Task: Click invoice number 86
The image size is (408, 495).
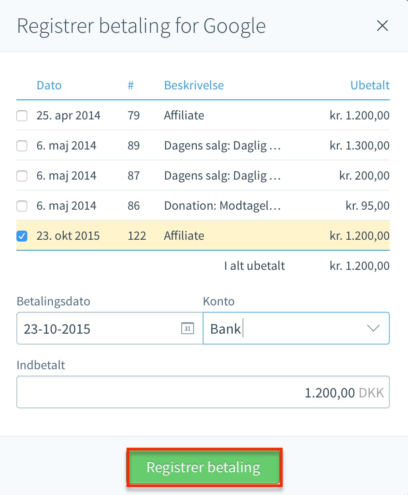Action: pyautogui.click(x=134, y=206)
